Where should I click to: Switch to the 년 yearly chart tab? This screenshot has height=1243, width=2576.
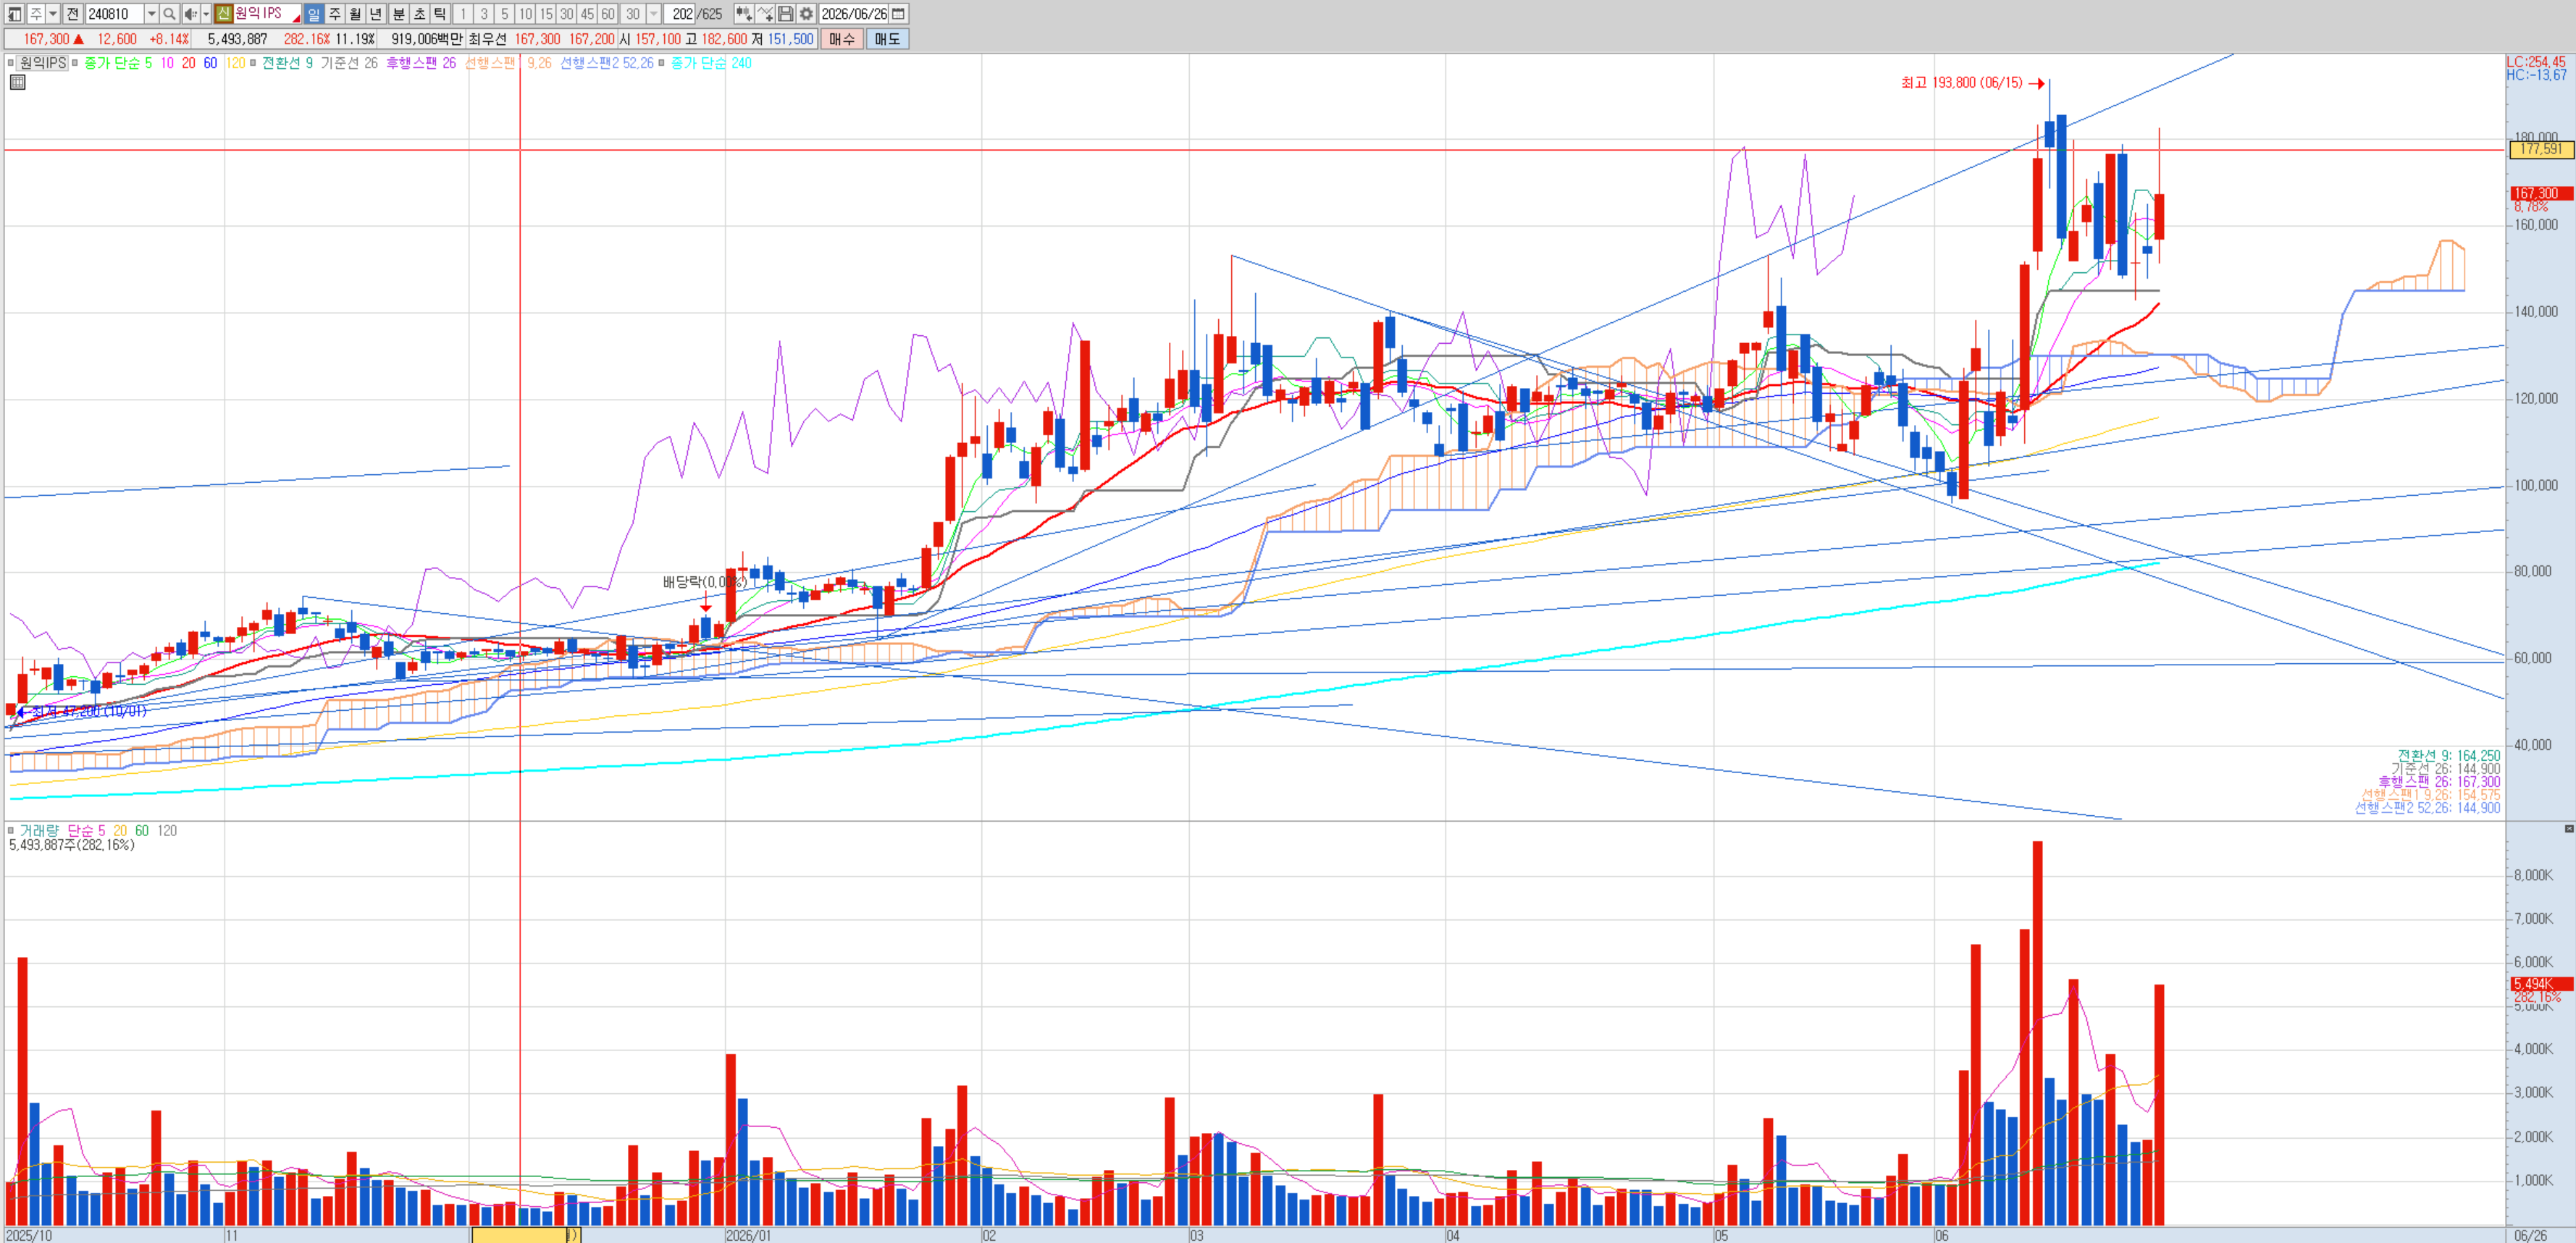376,14
